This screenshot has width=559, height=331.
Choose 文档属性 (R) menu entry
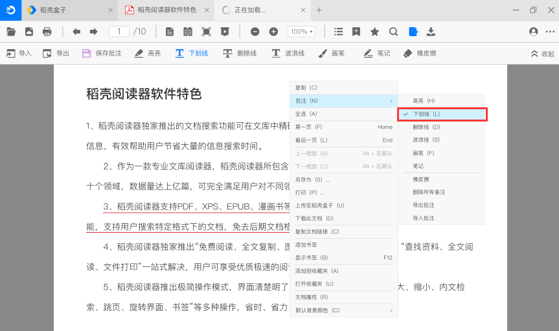[x=344, y=297]
